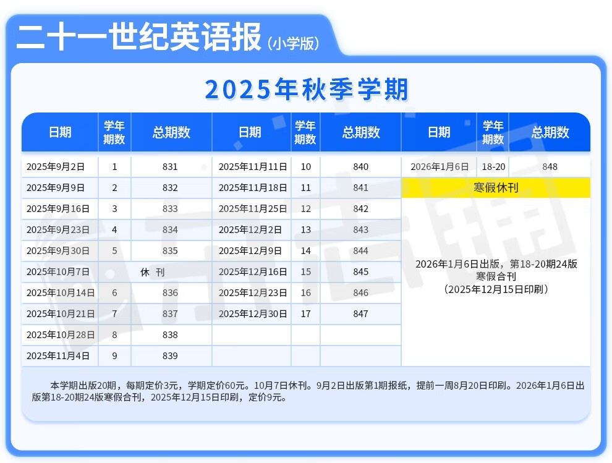The image size is (612, 463).
Task: Click the title 二十一世纪英语报
Action: [x=139, y=36]
